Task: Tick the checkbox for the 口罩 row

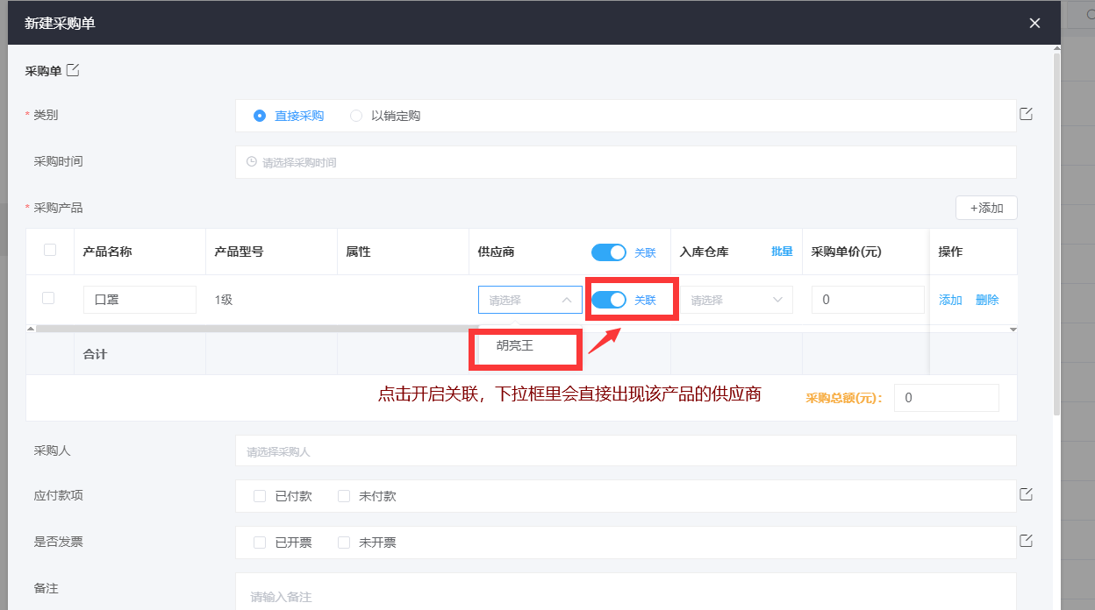Action: pos(48,298)
